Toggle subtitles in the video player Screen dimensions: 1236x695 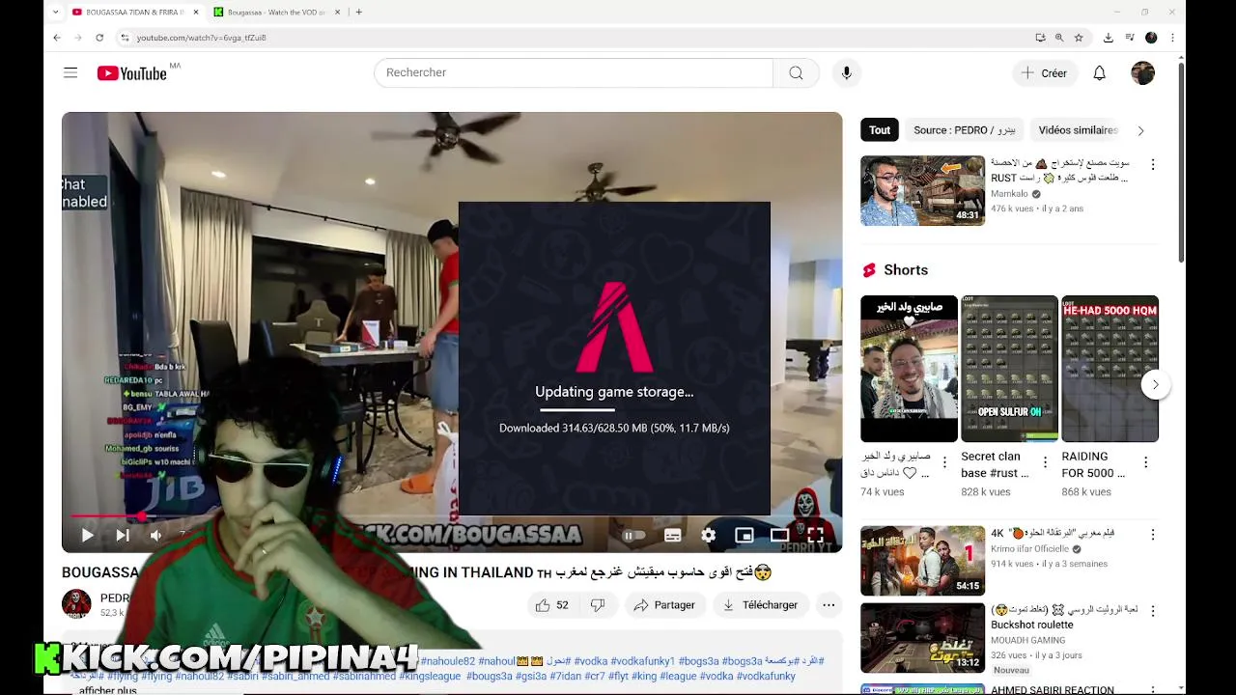click(x=673, y=535)
